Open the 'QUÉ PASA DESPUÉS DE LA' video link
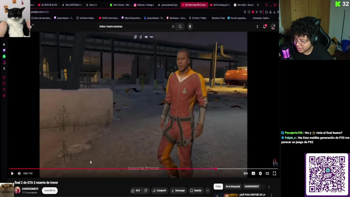 click(252, 195)
